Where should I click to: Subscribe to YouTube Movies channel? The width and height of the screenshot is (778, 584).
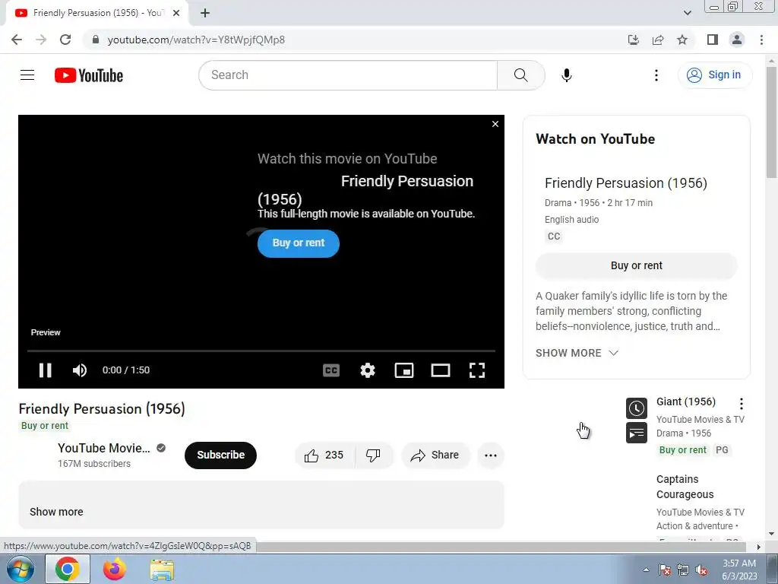click(220, 455)
